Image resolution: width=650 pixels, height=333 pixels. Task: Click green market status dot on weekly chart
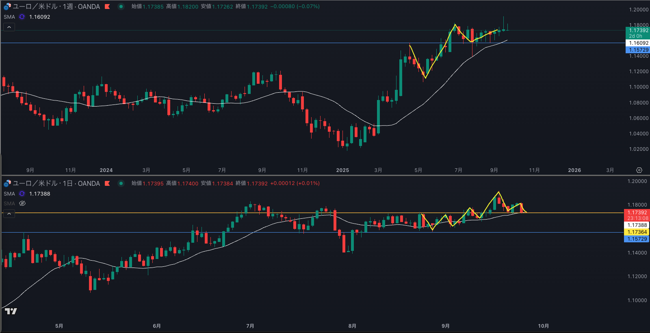121,7
